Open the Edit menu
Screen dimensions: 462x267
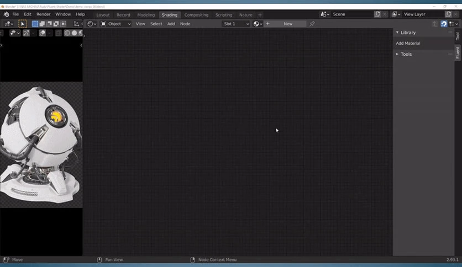pos(28,14)
